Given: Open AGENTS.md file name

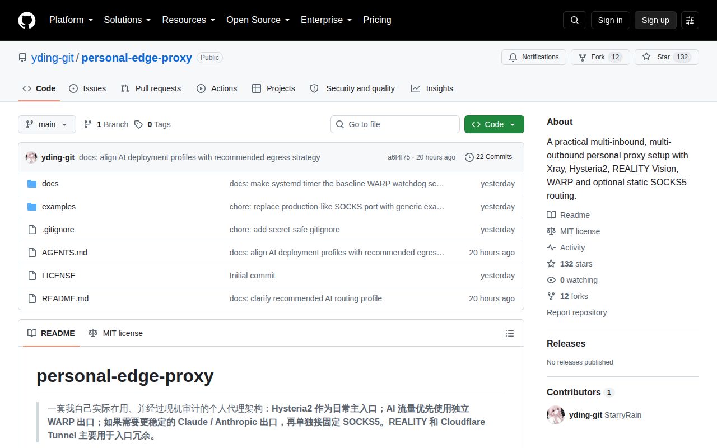Looking at the screenshot, I should (x=64, y=253).
